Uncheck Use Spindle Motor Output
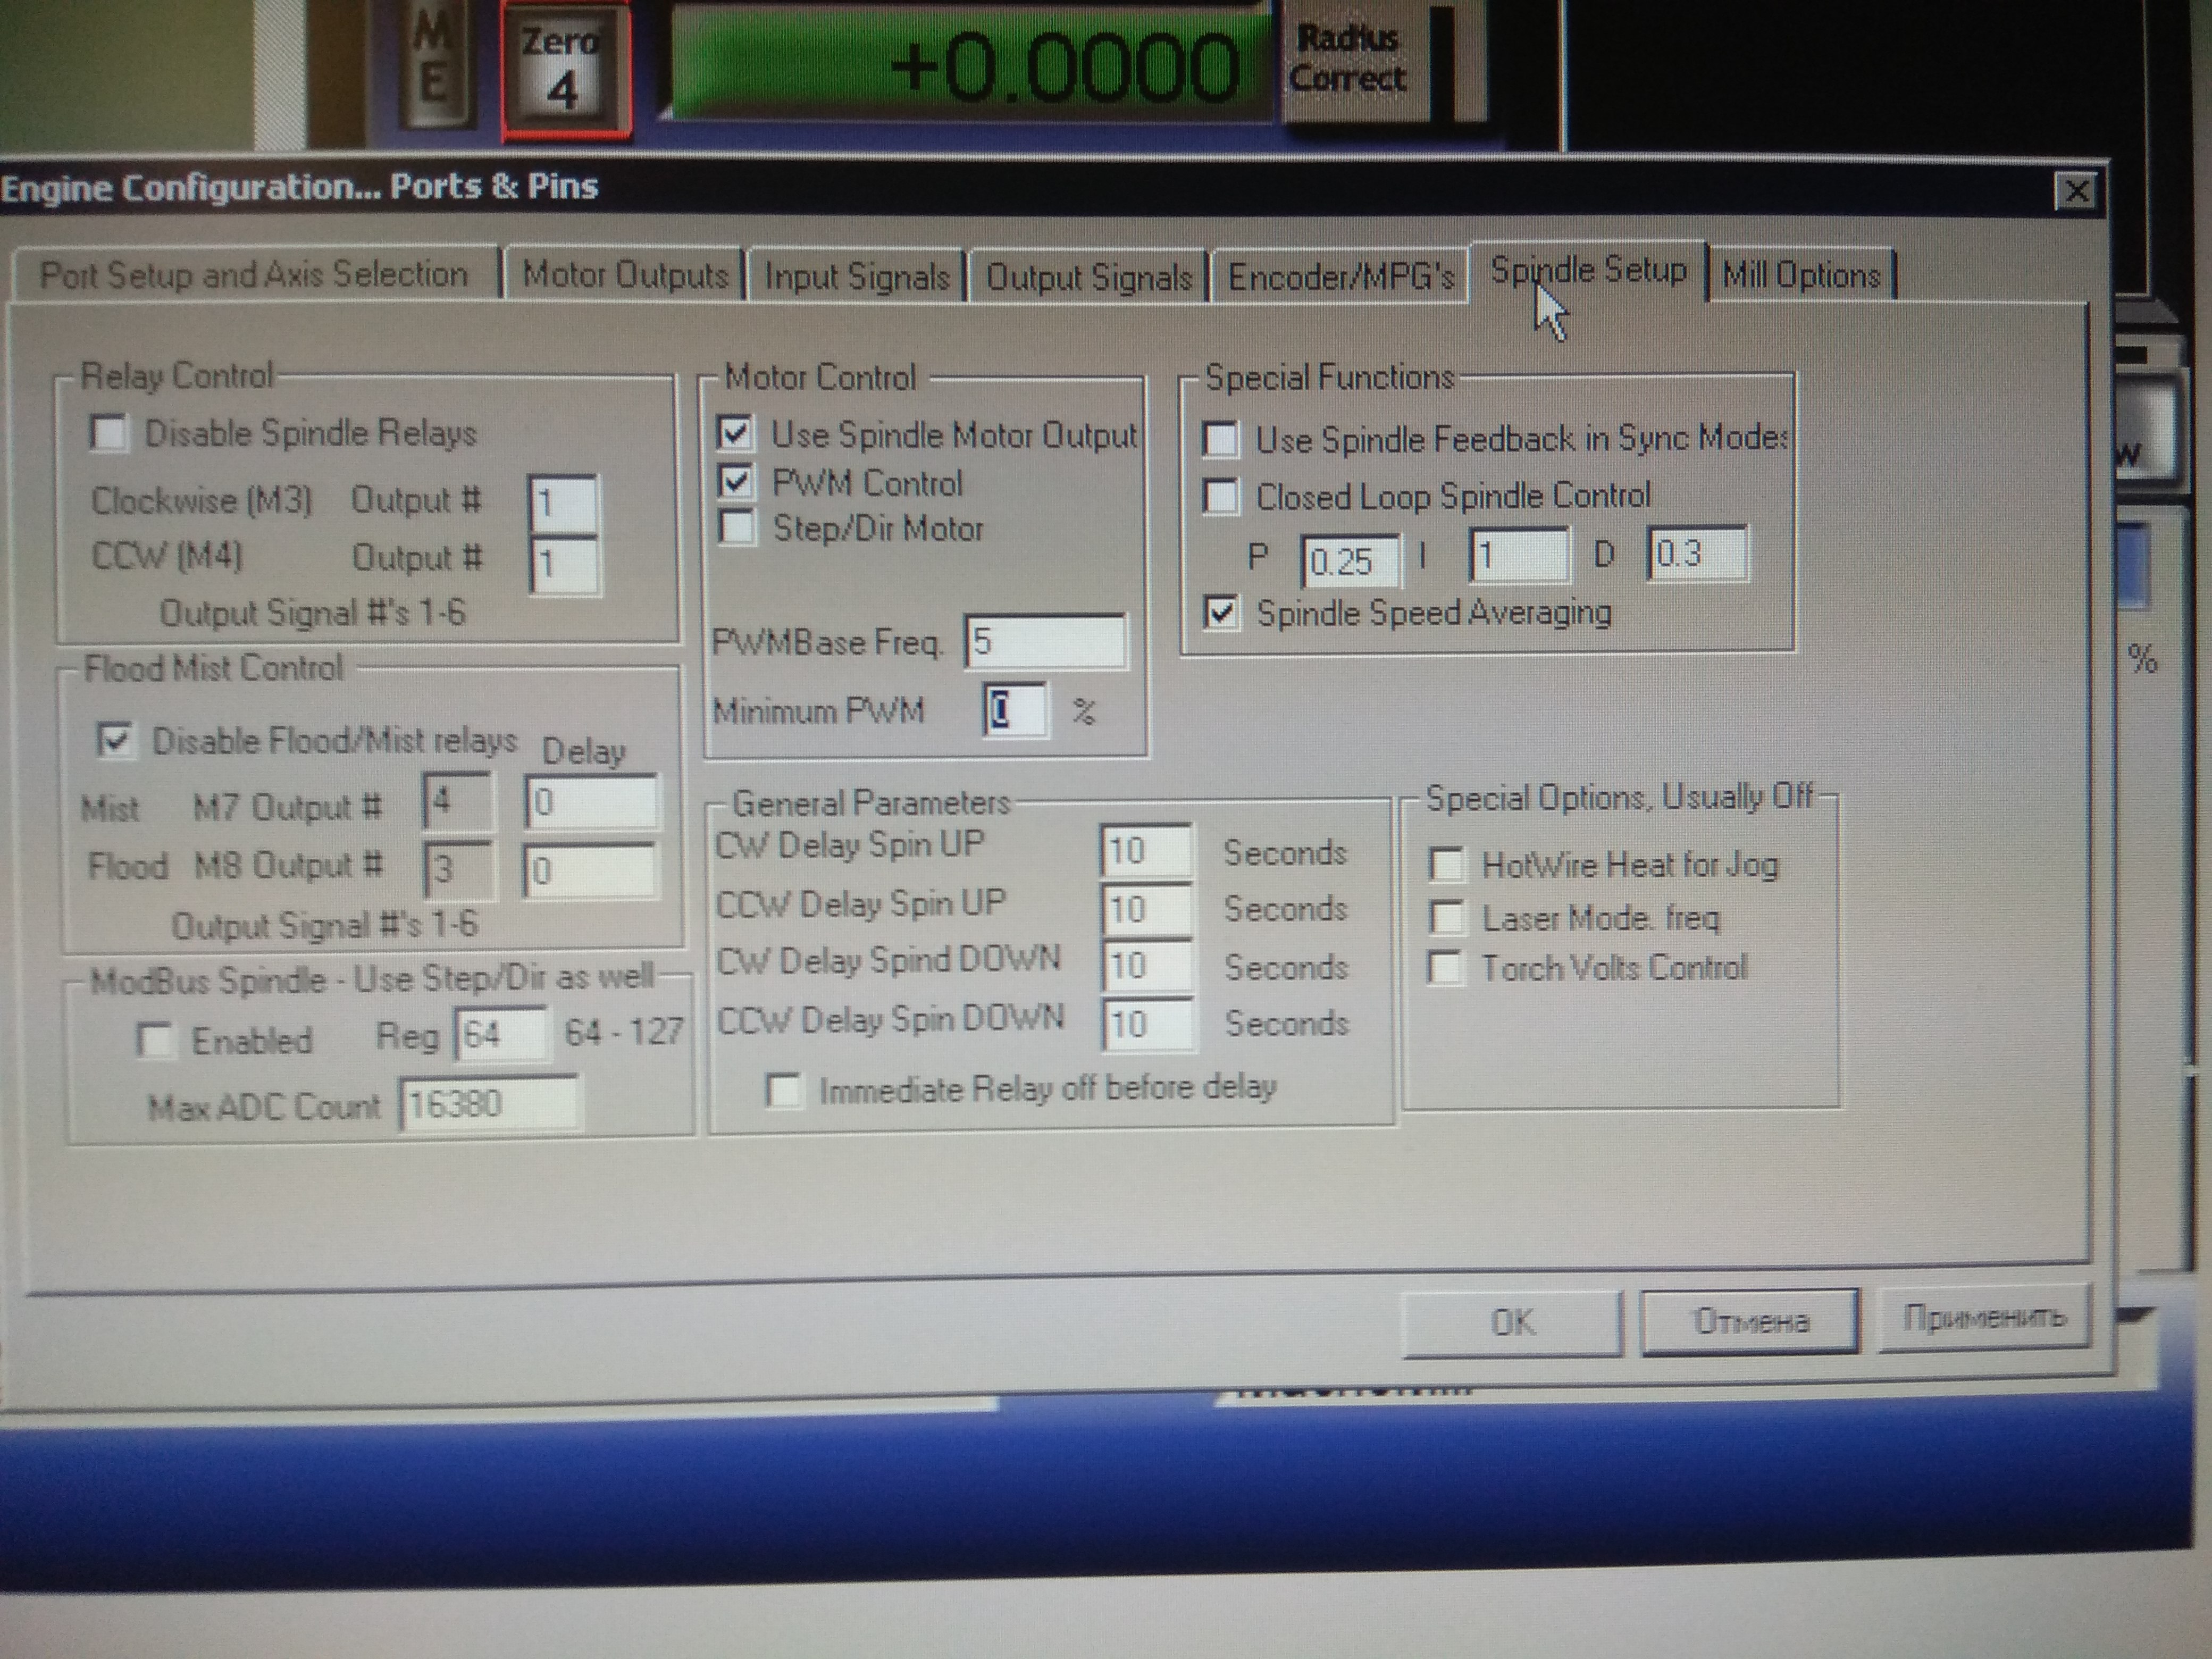Screen dimensions: 2212x1659 point(735,433)
